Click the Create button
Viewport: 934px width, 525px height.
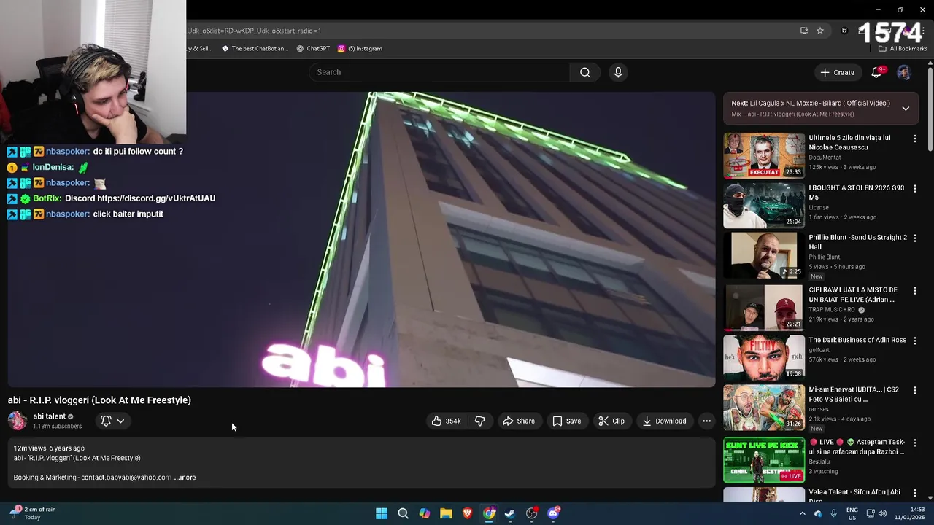point(837,72)
